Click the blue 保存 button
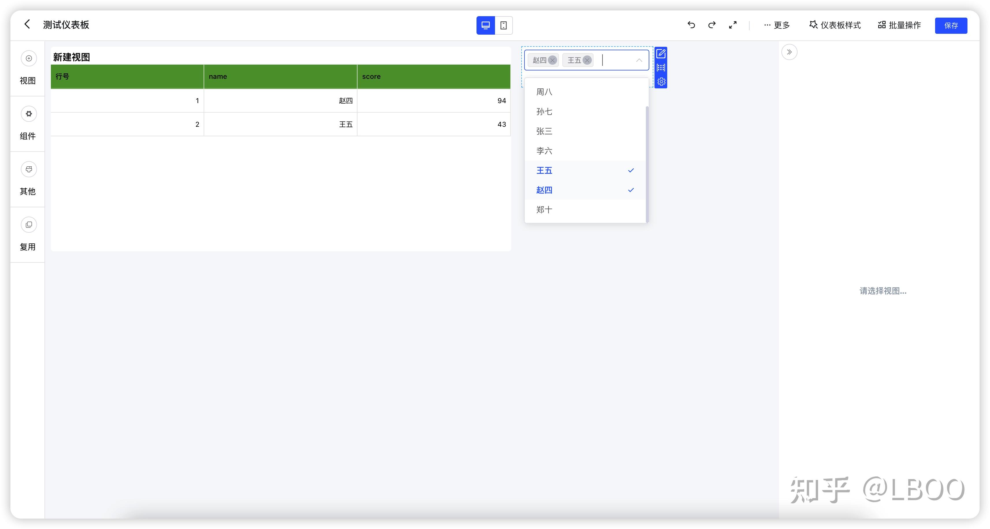This screenshot has height=529, width=990. tap(951, 25)
